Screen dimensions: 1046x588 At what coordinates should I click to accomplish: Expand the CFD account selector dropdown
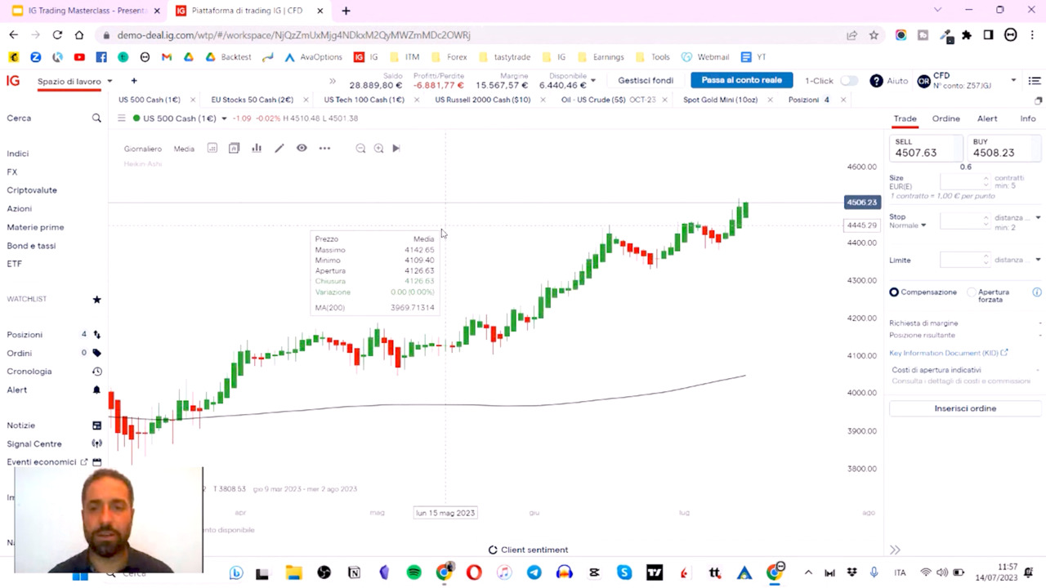[1013, 80]
